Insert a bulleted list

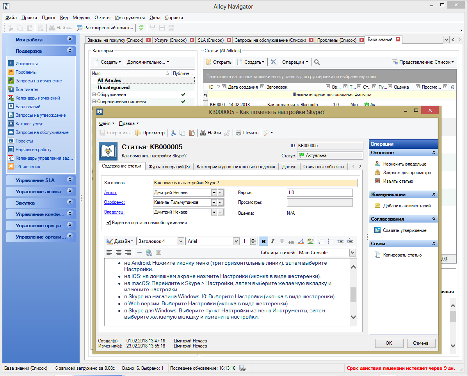point(331,241)
